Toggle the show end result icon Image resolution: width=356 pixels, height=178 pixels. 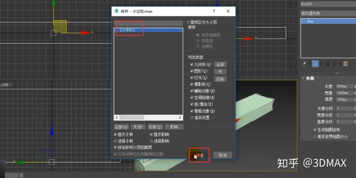tap(315, 64)
